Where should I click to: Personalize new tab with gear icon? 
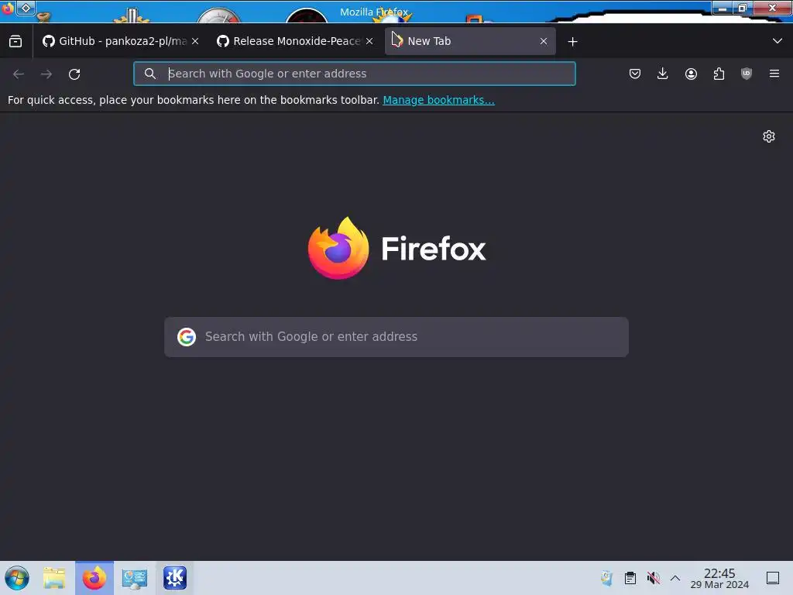click(x=769, y=136)
